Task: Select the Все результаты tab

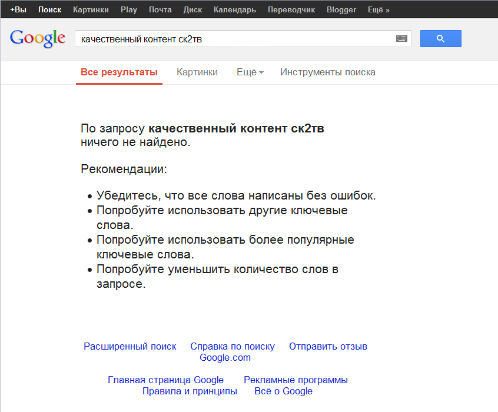Action: 119,72
